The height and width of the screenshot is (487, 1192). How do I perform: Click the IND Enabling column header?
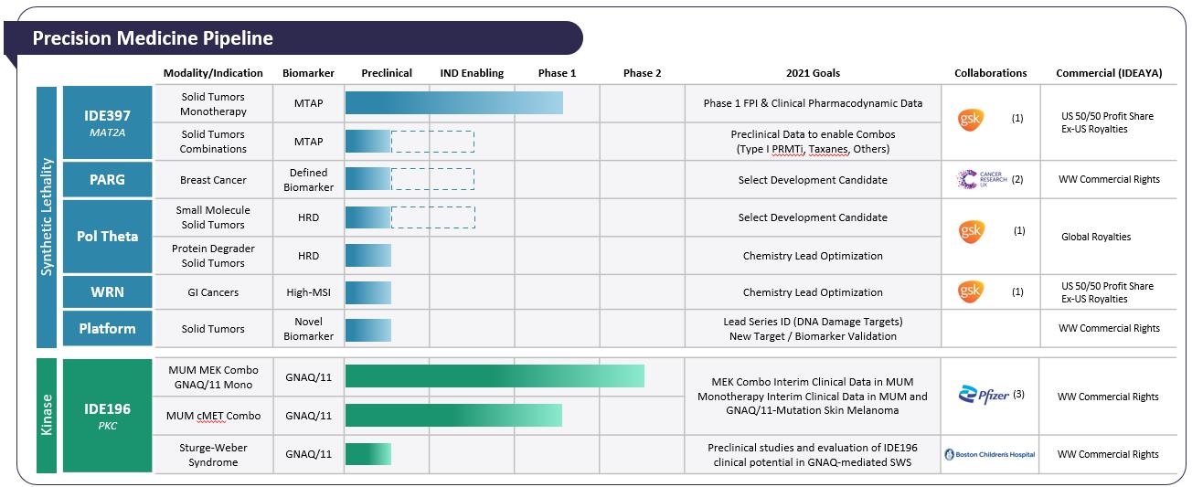click(x=472, y=73)
